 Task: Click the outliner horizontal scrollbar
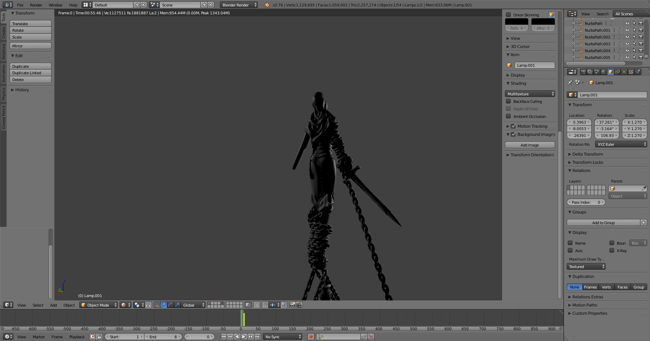click(595, 63)
